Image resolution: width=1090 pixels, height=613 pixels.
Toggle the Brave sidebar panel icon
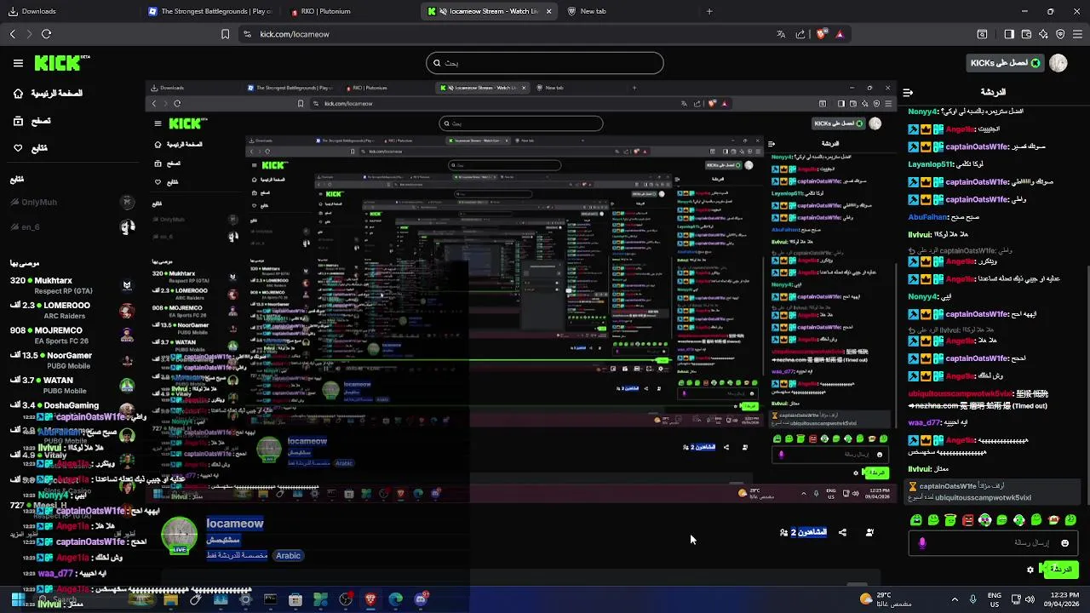[1009, 34]
